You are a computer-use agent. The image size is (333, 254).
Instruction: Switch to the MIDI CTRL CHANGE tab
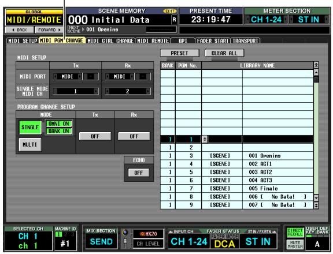110,41
